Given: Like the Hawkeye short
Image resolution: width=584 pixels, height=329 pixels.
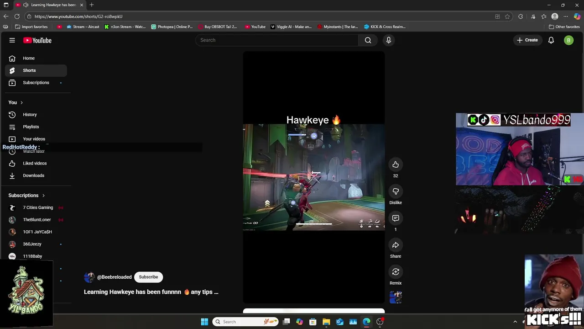Looking at the screenshot, I should click(396, 164).
